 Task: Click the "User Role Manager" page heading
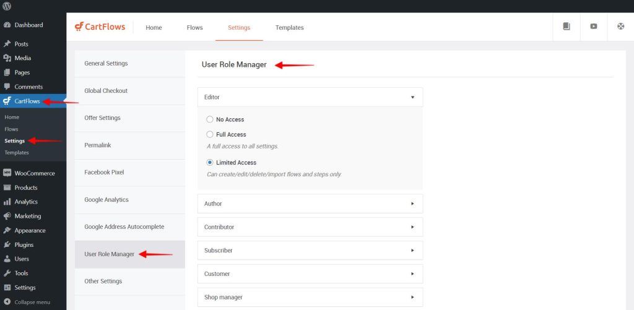coord(234,65)
